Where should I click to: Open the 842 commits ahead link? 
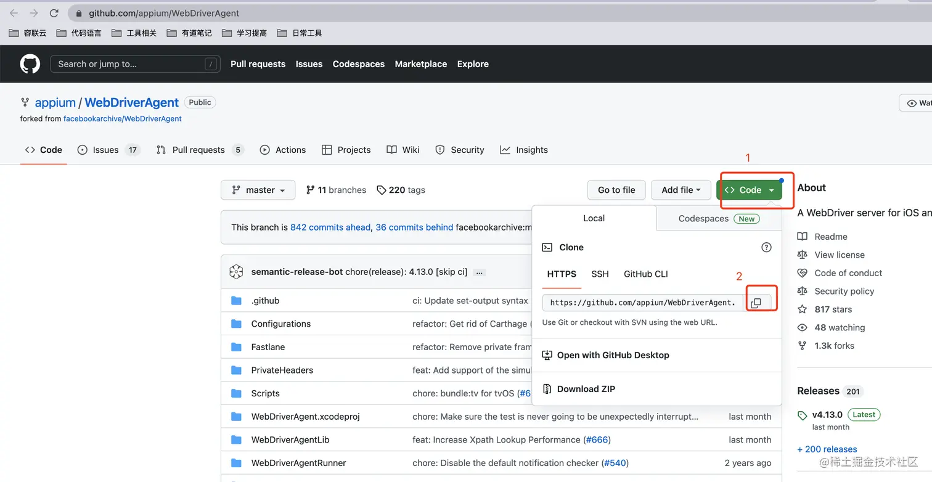pyautogui.click(x=330, y=227)
